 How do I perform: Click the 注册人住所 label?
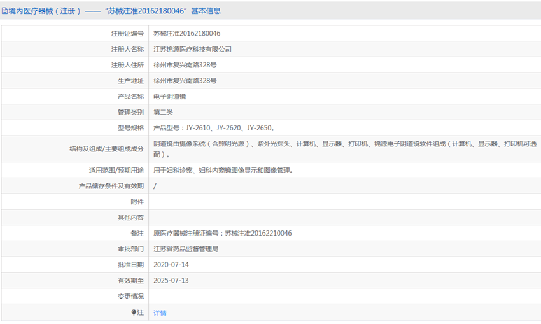click(x=127, y=65)
